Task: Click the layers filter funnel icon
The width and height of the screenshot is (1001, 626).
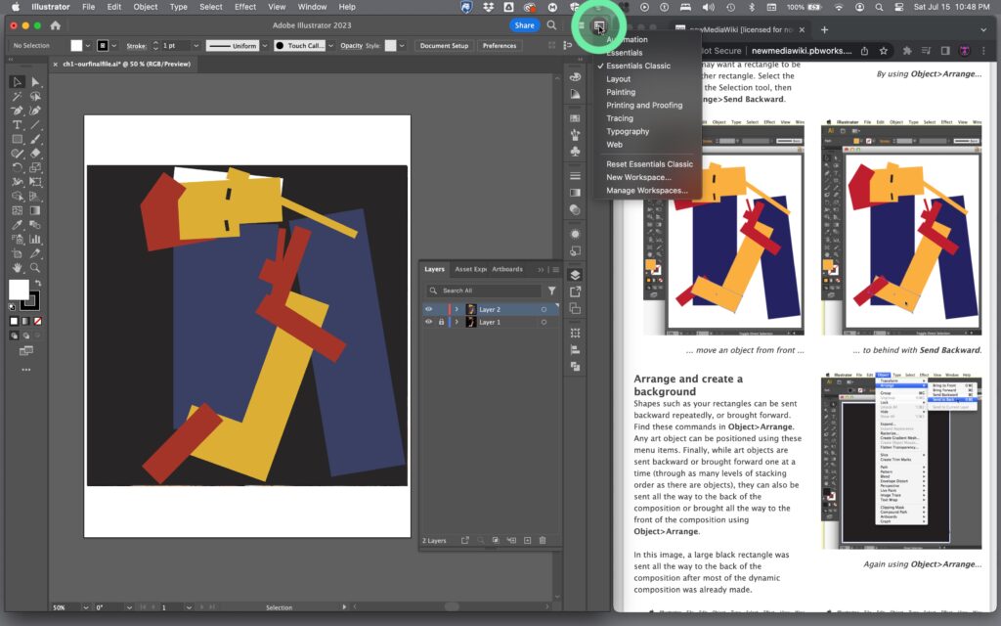Action: [x=551, y=291]
